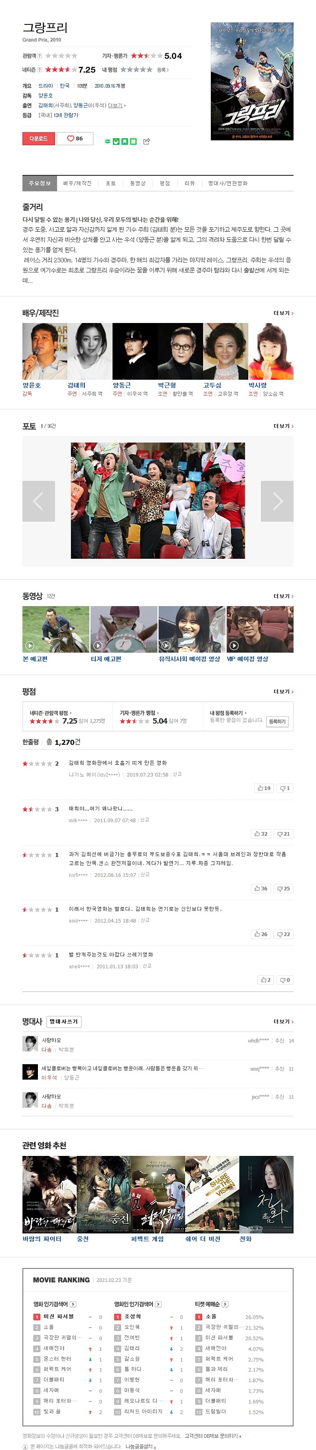Viewport: 316px width, 1450px height.
Task: Click the magnifier icon on the movie poster
Action: [x=287, y=134]
